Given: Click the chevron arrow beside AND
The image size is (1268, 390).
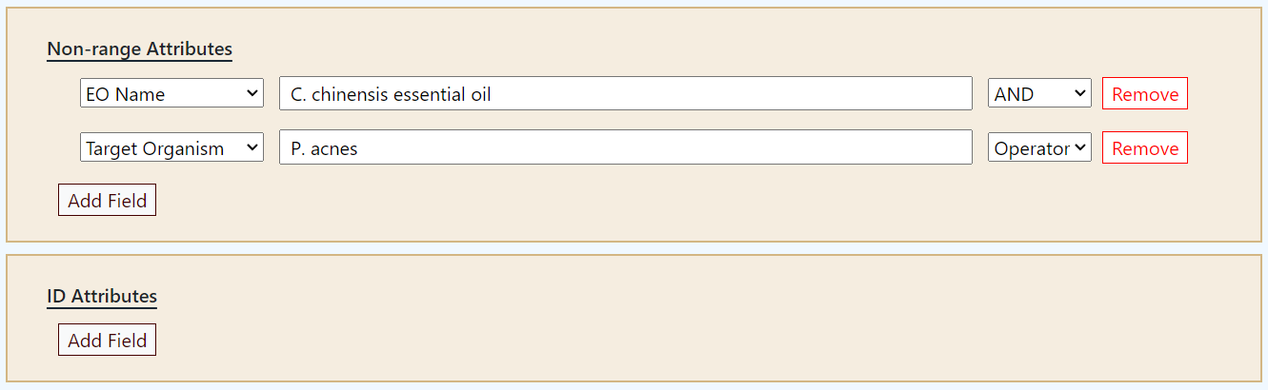Looking at the screenshot, I should pos(1079,93).
